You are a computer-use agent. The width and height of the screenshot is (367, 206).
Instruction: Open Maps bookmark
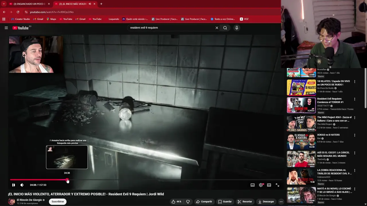point(51,19)
